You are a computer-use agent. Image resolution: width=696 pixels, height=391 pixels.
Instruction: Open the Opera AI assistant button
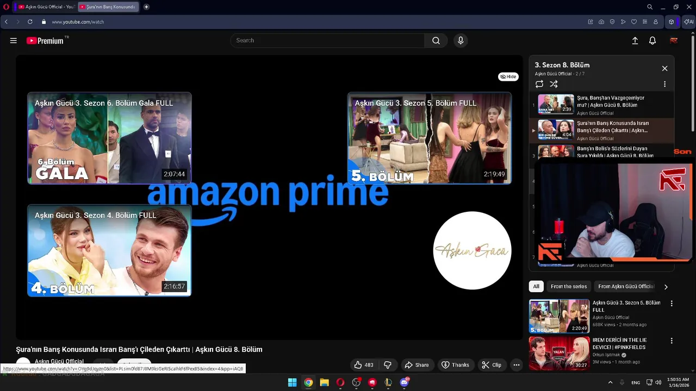[688, 22]
